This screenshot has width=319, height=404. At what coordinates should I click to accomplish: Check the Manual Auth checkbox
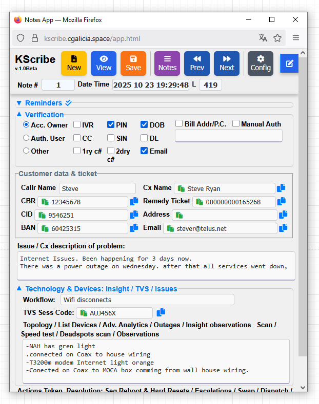point(235,123)
